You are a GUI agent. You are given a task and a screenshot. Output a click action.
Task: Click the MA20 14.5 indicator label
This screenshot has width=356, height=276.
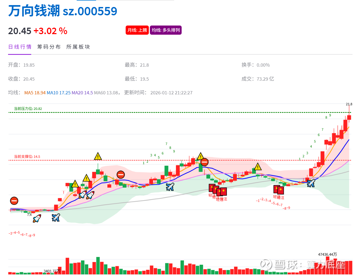coord(82,93)
